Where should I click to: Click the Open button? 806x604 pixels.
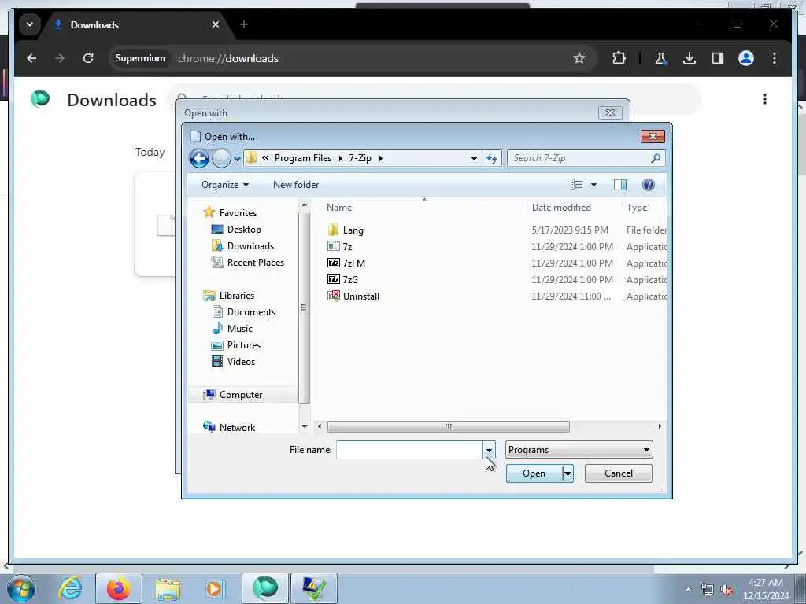coord(534,473)
